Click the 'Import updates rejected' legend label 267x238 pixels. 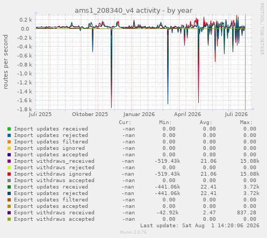tap(51, 135)
